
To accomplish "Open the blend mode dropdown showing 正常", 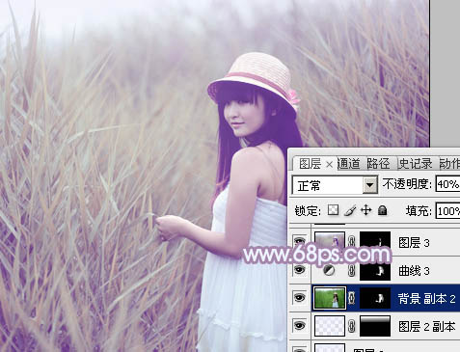I will (369, 185).
